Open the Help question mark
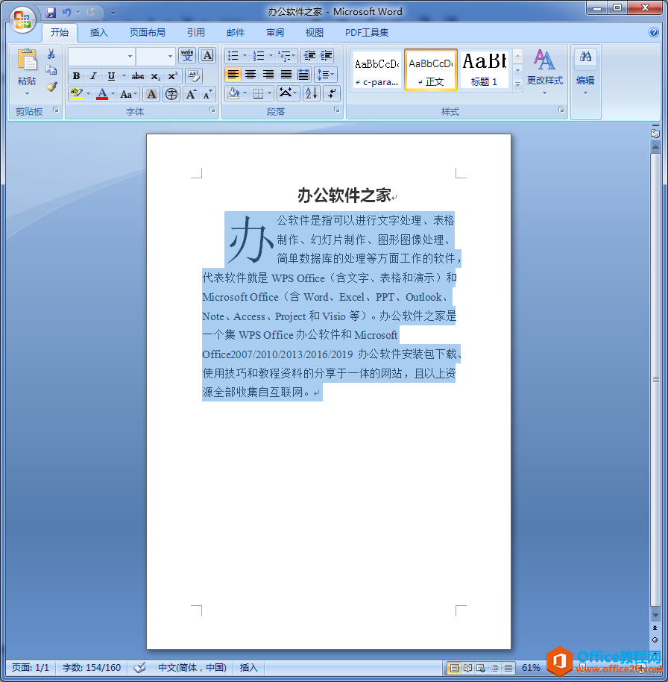 click(653, 32)
